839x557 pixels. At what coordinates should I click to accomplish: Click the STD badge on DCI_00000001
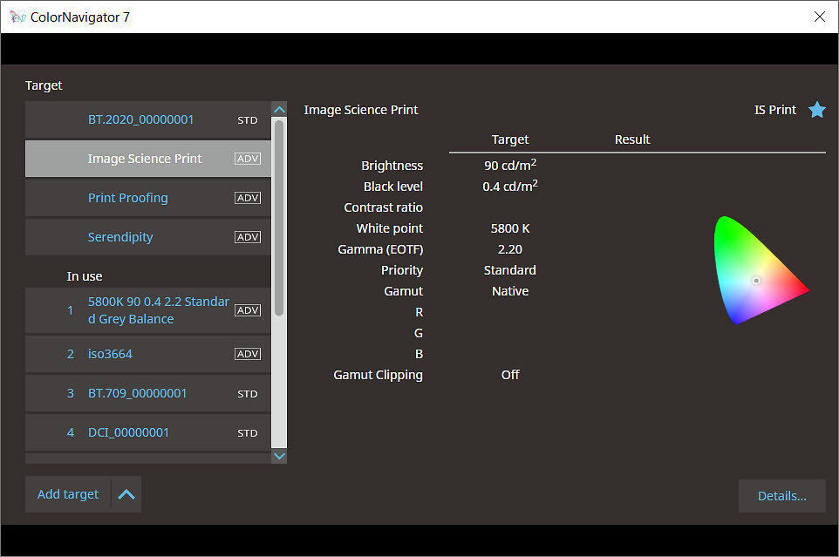[x=248, y=432]
